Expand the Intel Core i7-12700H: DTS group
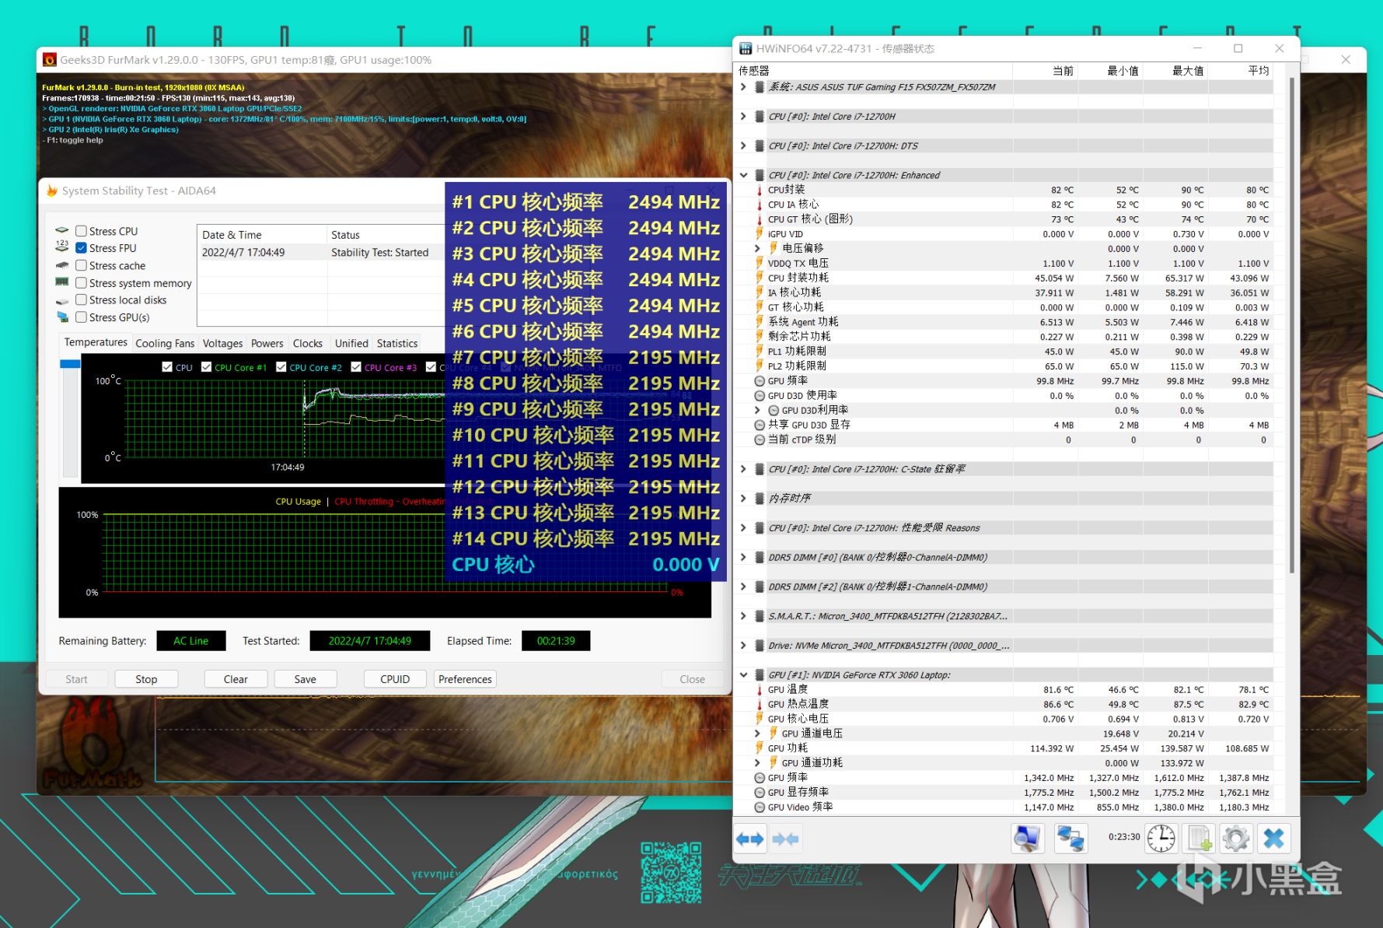The image size is (1383, 928). click(x=743, y=145)
